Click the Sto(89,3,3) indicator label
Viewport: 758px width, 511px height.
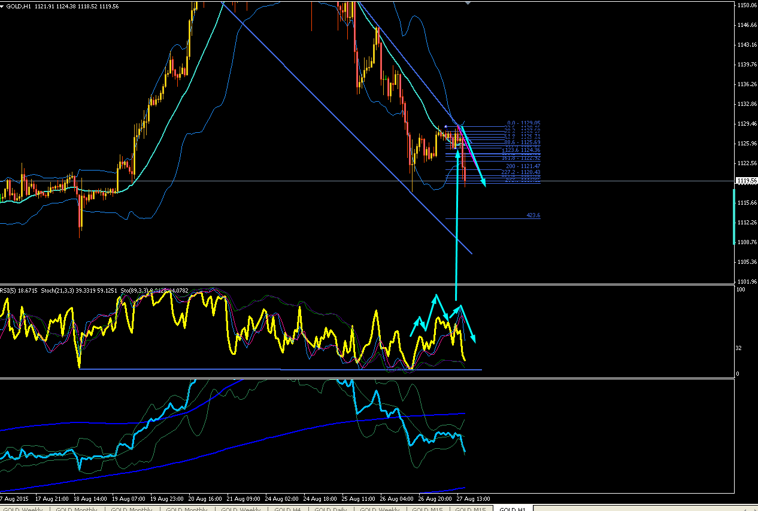[x=155, y=290]
